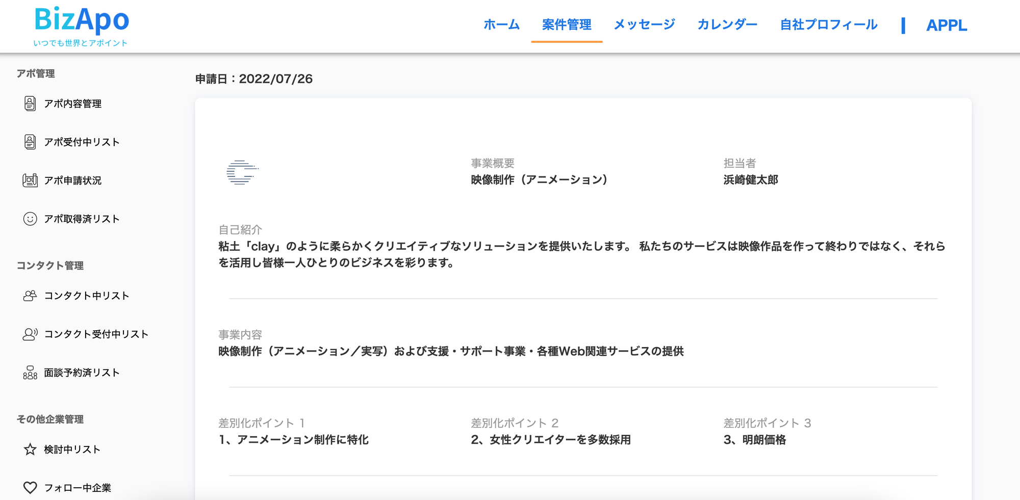This screenshot has width=1020, height=500.
Task: Open アポ内容管理 in sidebar
Action: coord(72,103)
